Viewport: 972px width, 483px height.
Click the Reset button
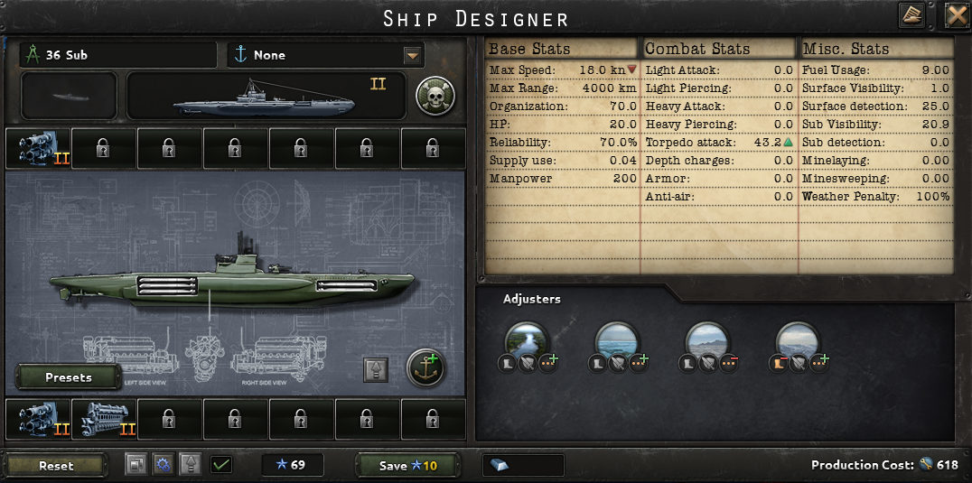pyautogui.click(x=56, y=466)
